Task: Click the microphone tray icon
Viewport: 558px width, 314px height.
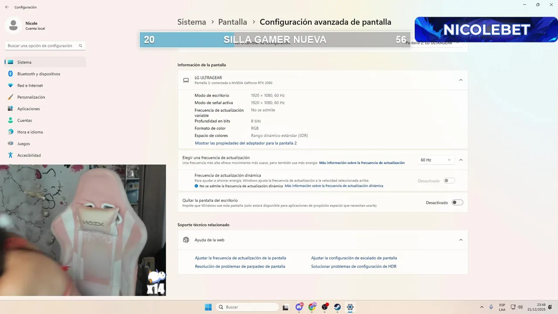Action: click(491, 307)
